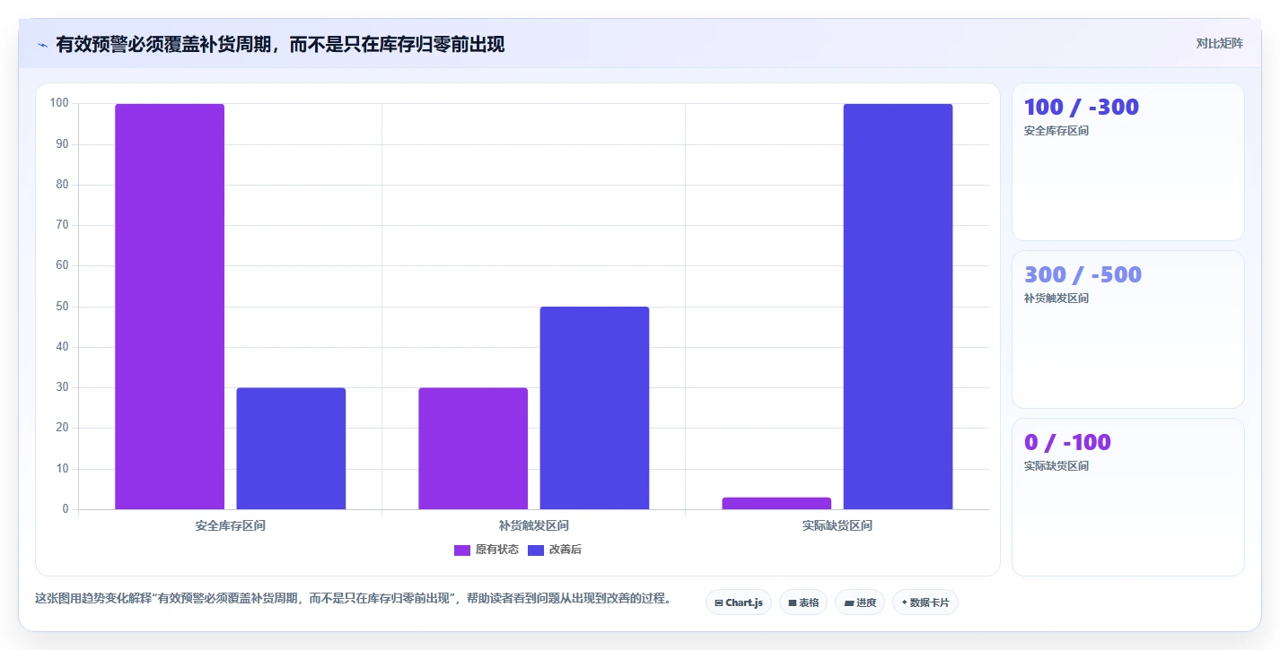Click tall blue bar for 实际缺货区间
1280x650 pixels.
[x=898, y=307]
